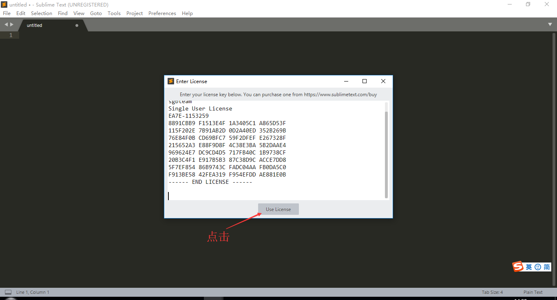Viewport: 557px width, 300px height.
Task: Open the Project menu
Action: 135,13
